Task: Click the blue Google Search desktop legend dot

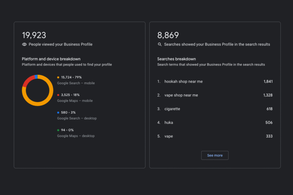Action: (58, 112)
